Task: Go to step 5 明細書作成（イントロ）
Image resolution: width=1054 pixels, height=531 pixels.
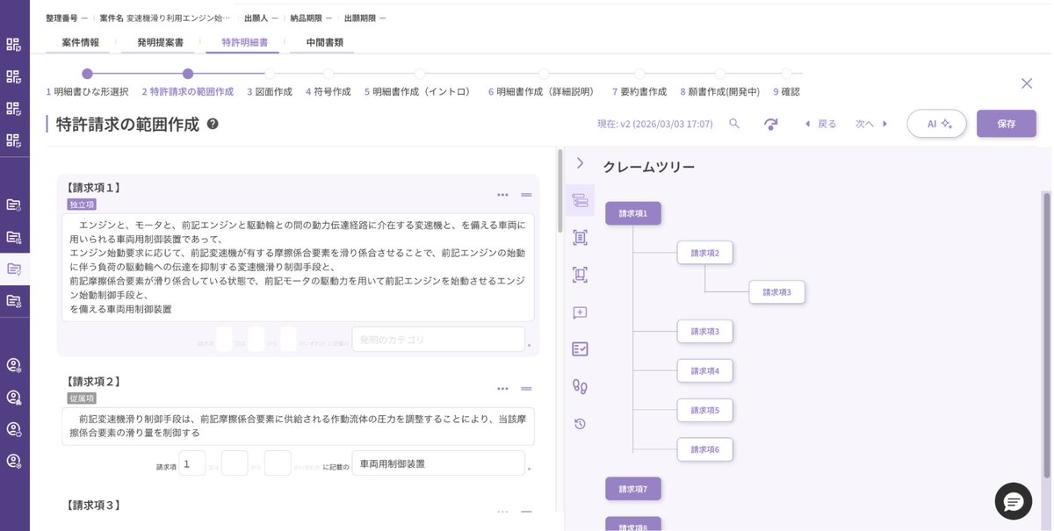Action: (419, 91)
